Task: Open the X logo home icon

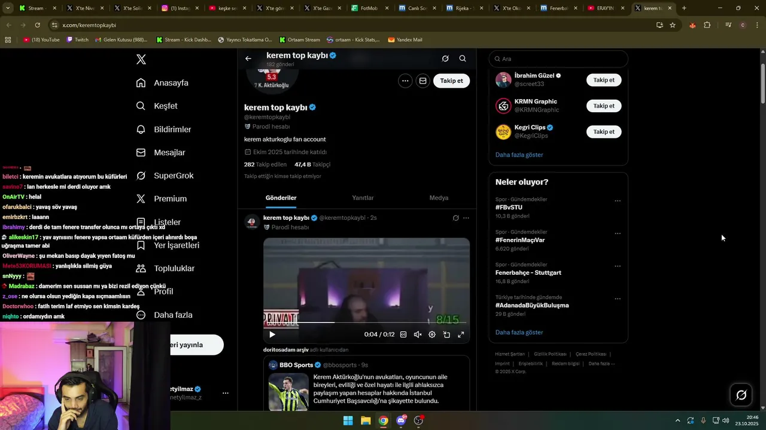Action: click(x=141, y=59)
